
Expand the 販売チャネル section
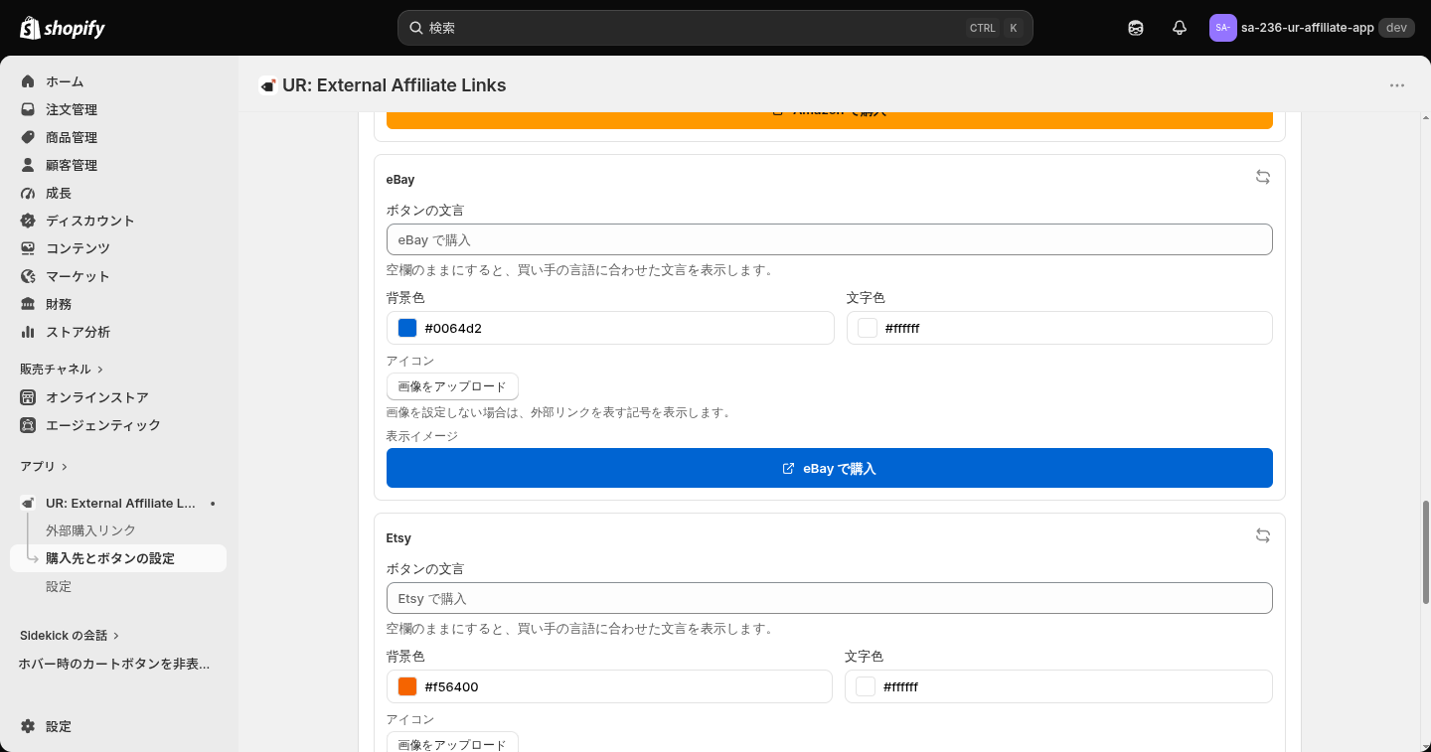tap(62, 369)
